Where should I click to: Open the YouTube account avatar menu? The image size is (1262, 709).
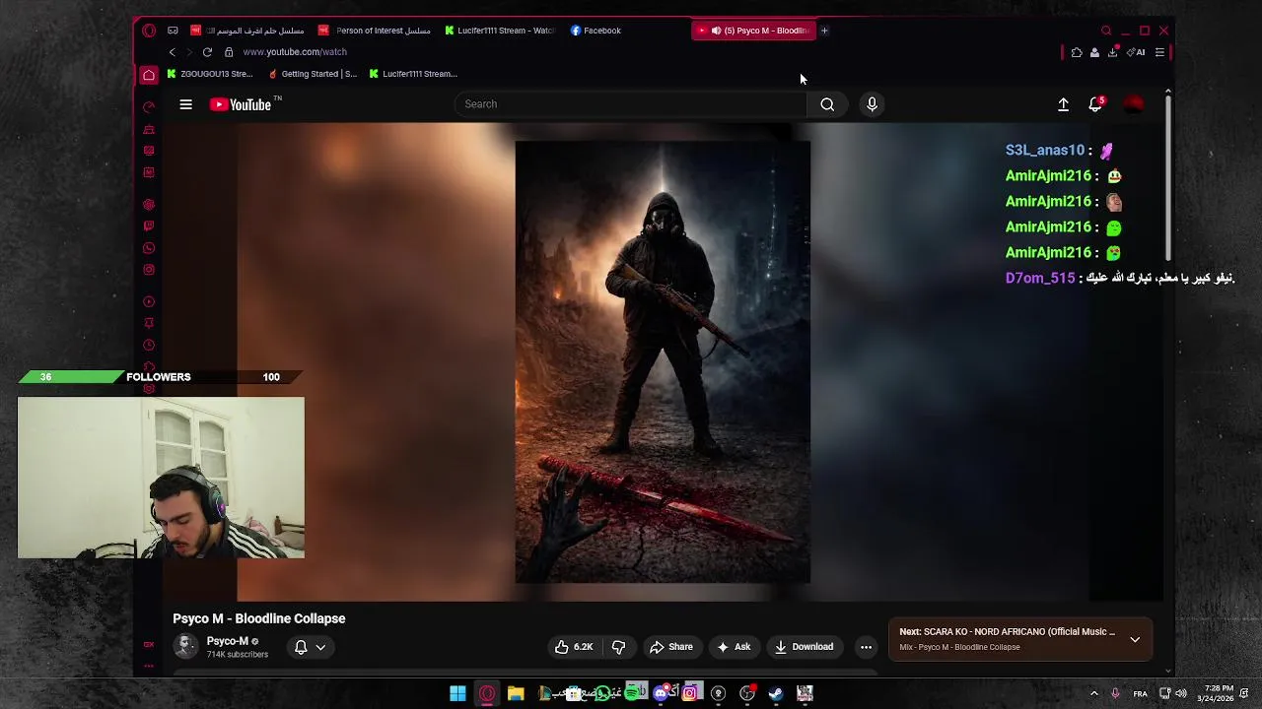[x=1133, y=104]
